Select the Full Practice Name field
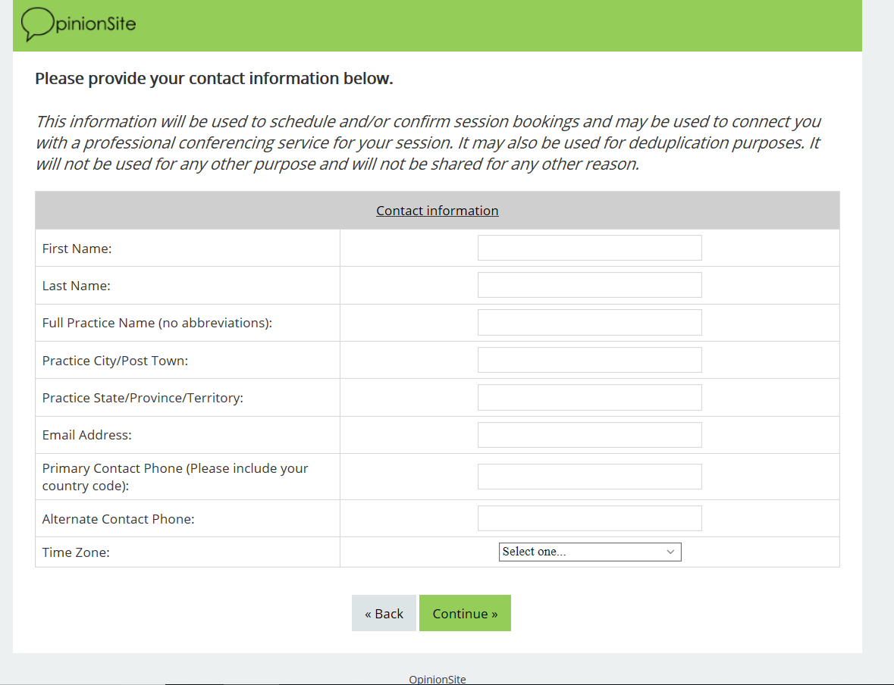This screenshot has height=685, width=894. [589, 323]
